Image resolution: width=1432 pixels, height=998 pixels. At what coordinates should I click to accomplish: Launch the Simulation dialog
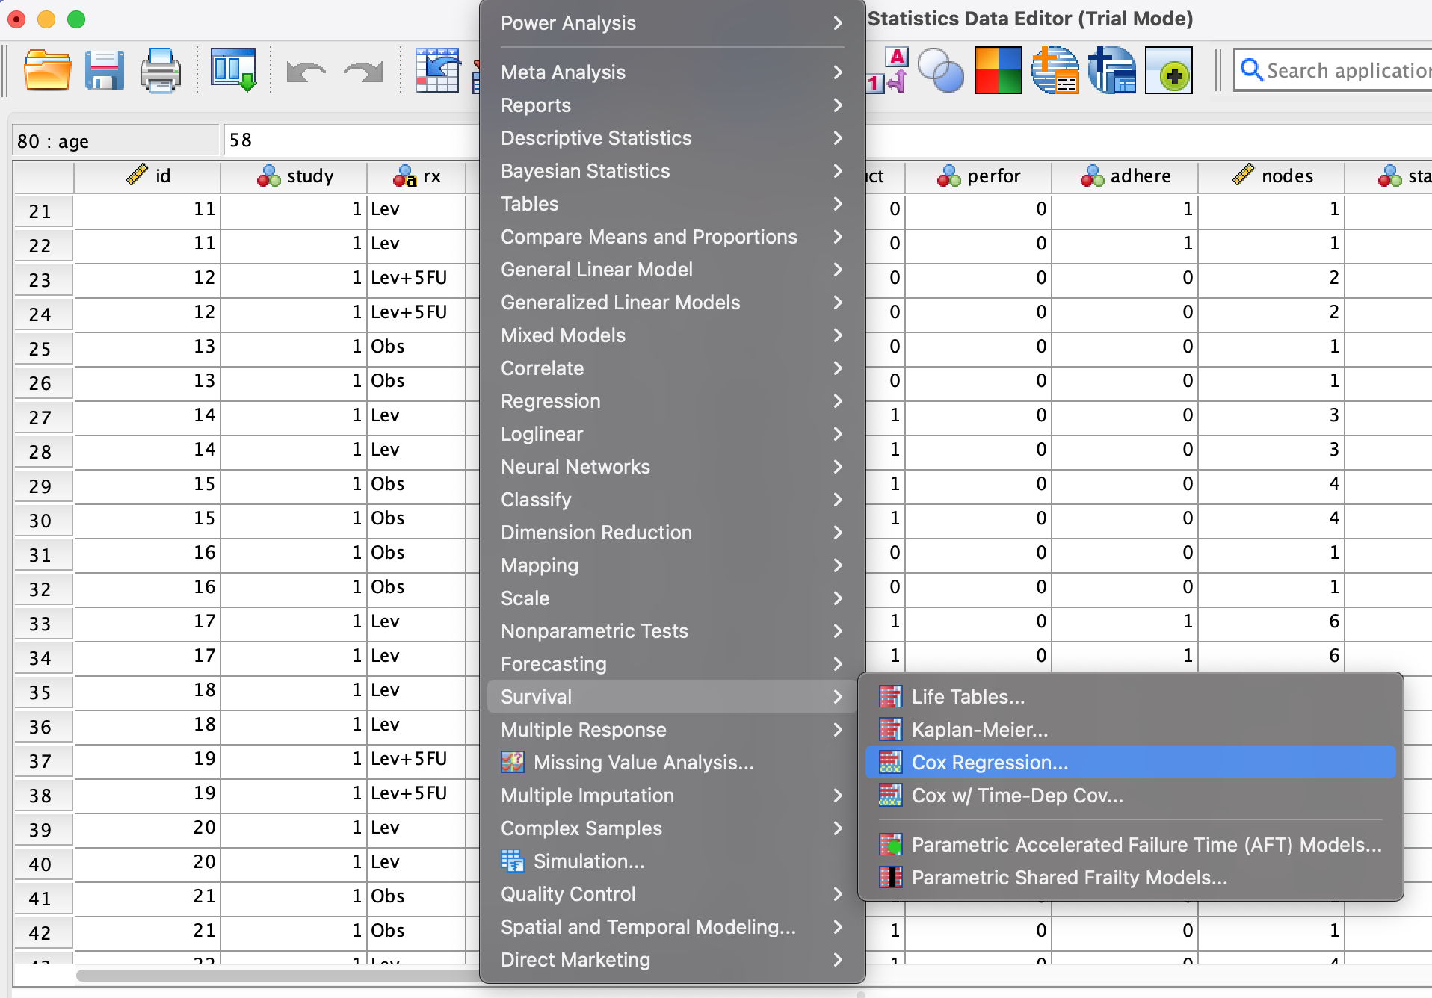click(588, 861)
